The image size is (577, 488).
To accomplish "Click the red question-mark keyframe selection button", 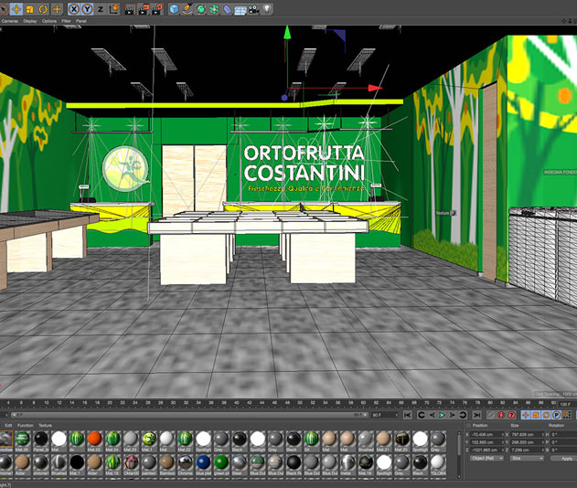I will tap(511, 415).
